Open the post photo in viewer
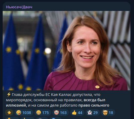 pos(67,51)
